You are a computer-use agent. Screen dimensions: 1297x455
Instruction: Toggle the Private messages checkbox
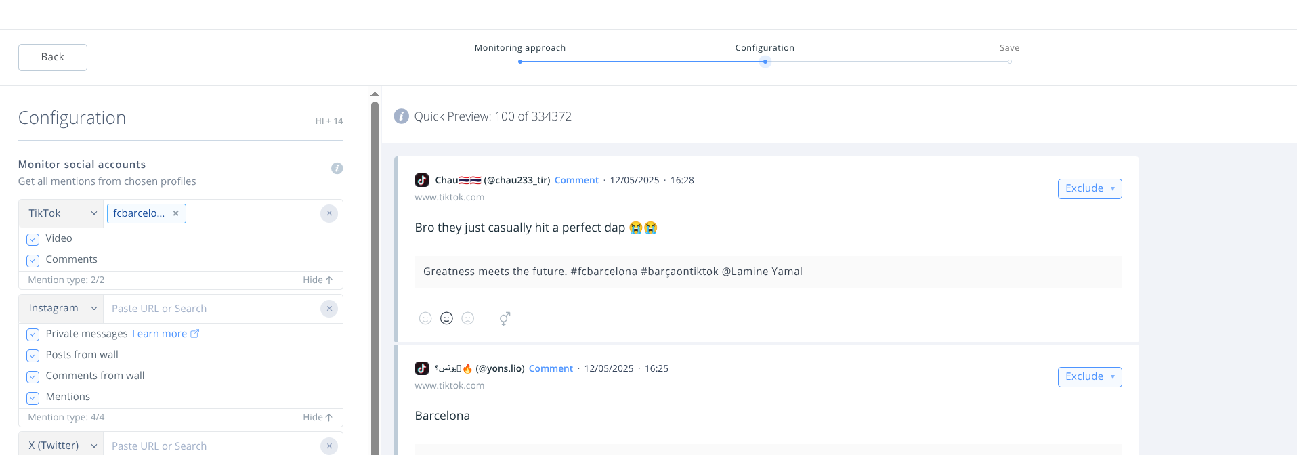coord(33,334)
